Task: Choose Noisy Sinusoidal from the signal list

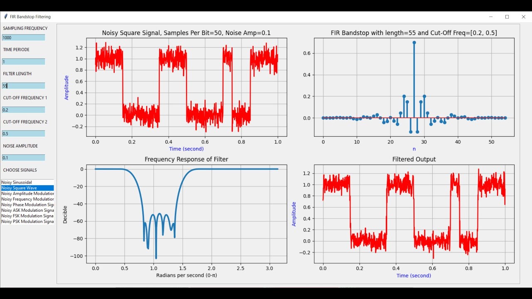Action: 27,182
